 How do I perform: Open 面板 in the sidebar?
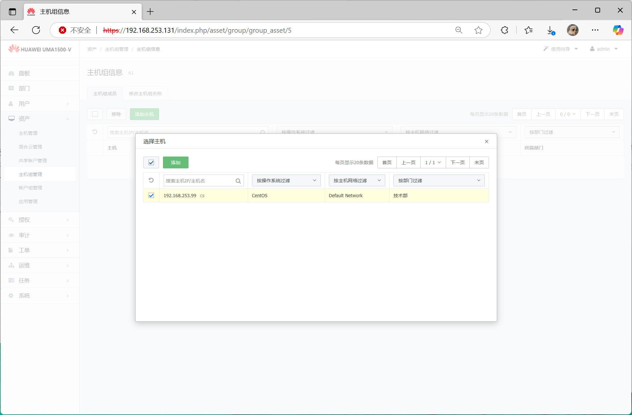tap(24, 73)
